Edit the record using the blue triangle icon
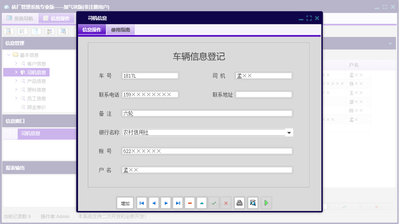The image size is (399, 224). click(201, 203)
